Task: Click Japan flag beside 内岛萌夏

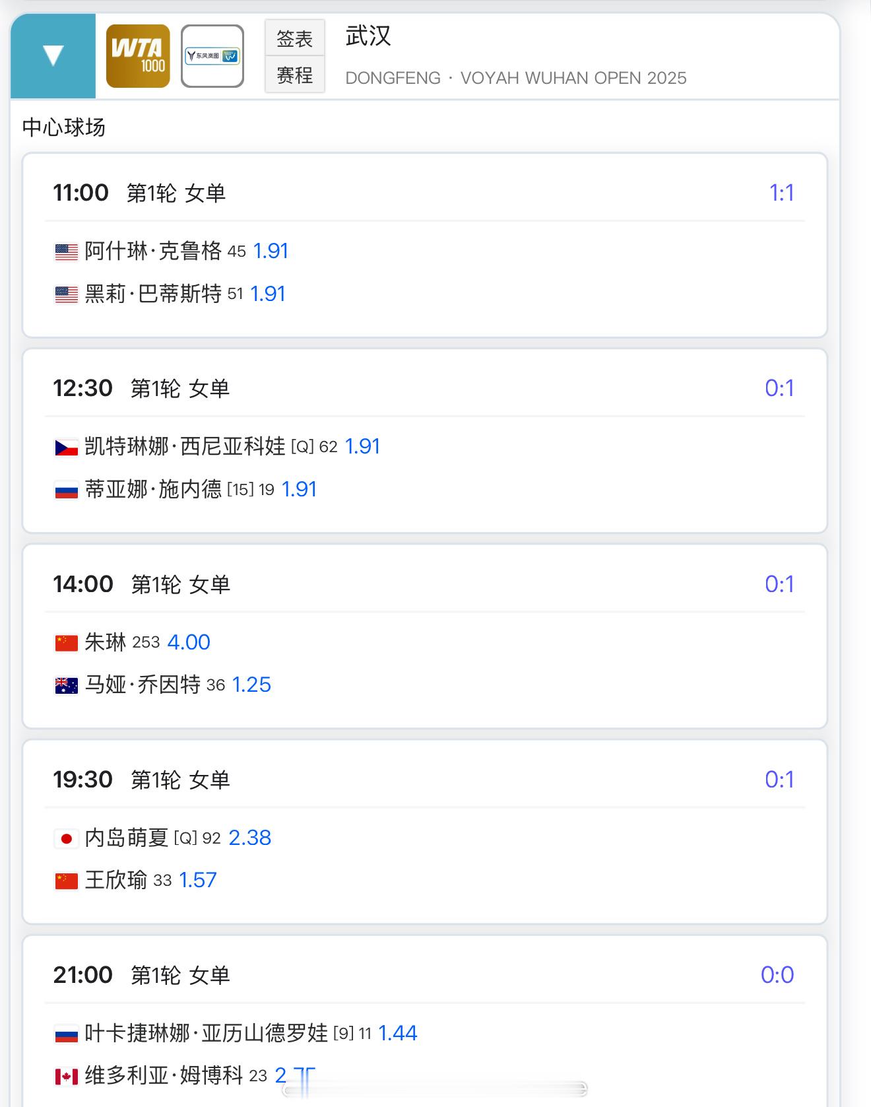Action: coord(66,838)
